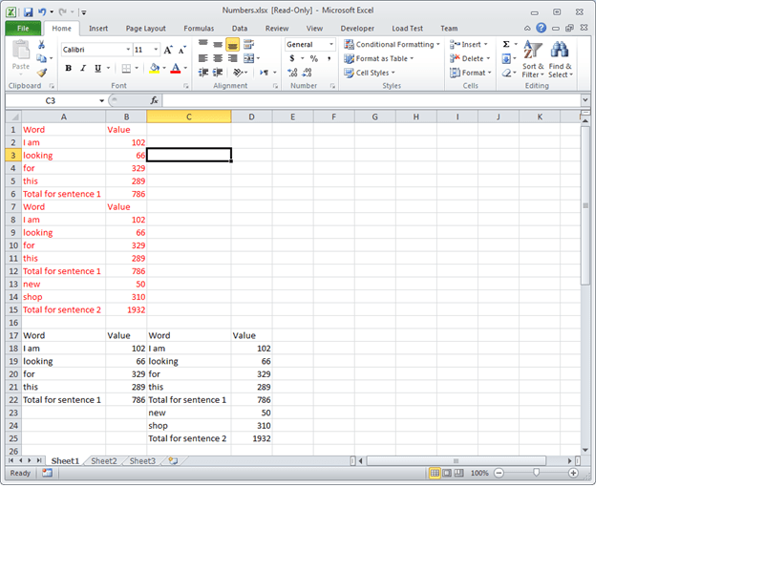Toggle center alignment for the selection
Image resolution: width=764 pixels, height=573 pixels.
click(x=218, y=58)
